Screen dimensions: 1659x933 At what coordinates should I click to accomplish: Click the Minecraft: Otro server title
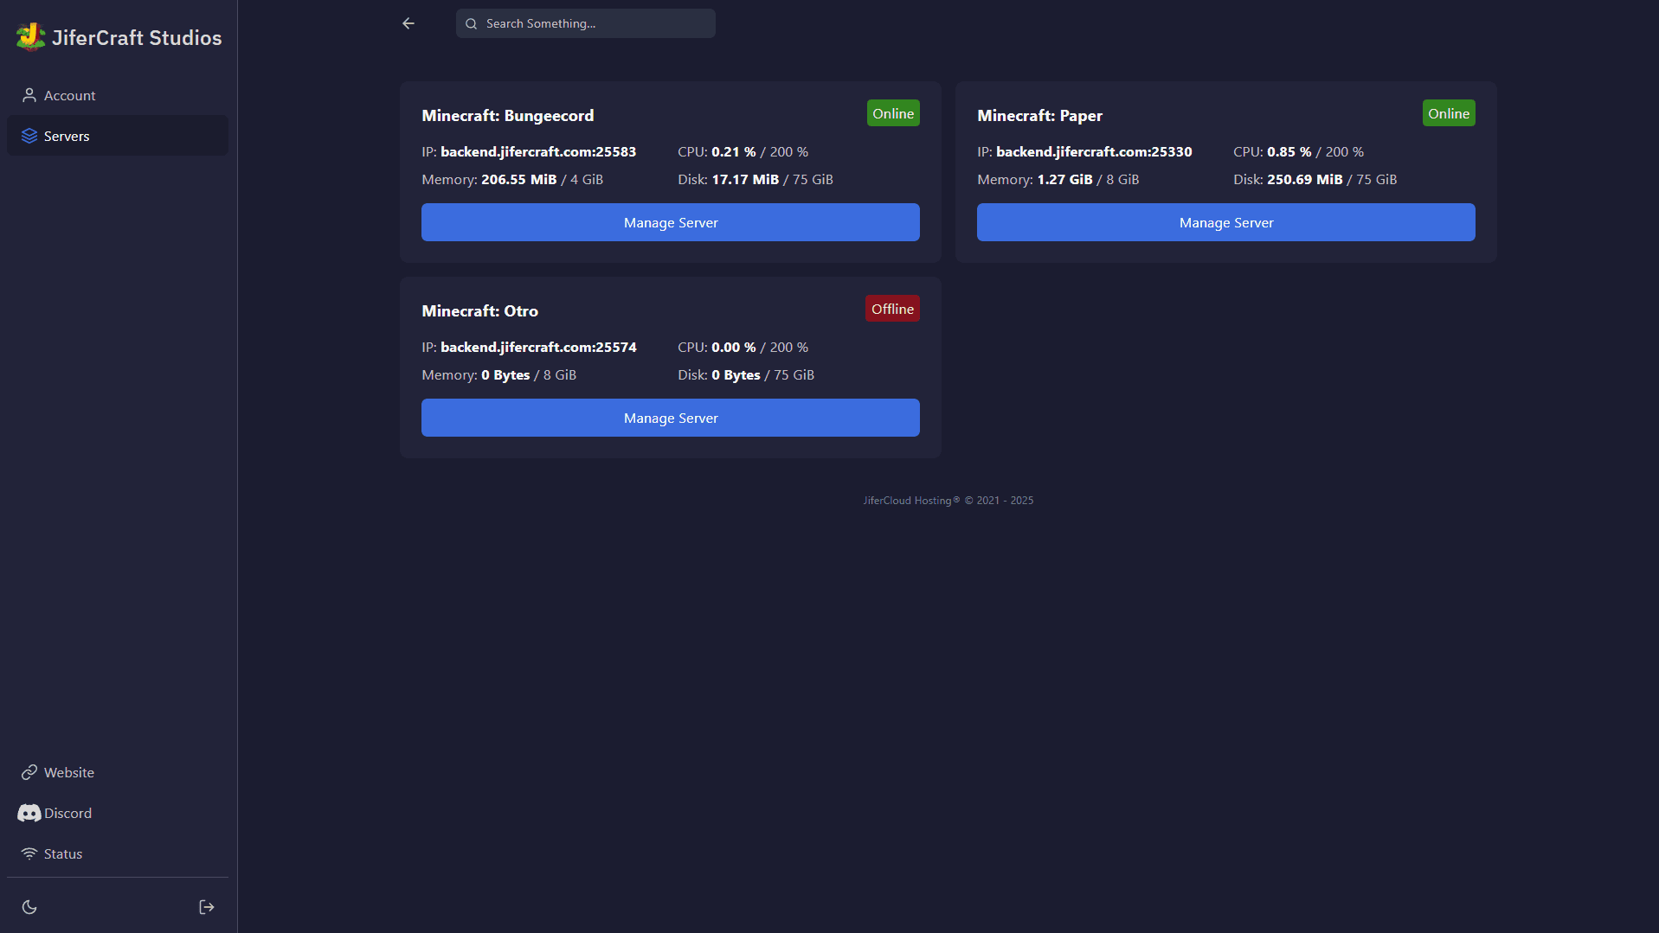coord(479,310)
